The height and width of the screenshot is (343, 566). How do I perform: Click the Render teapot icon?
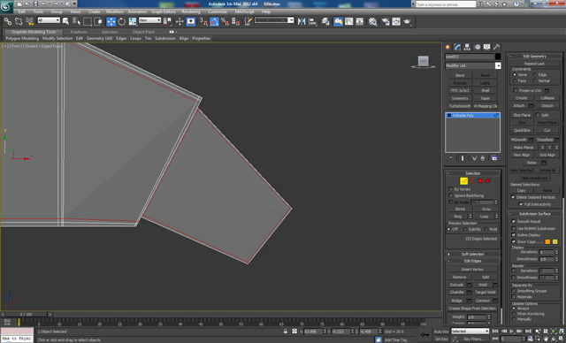click(x=407, y=21)
